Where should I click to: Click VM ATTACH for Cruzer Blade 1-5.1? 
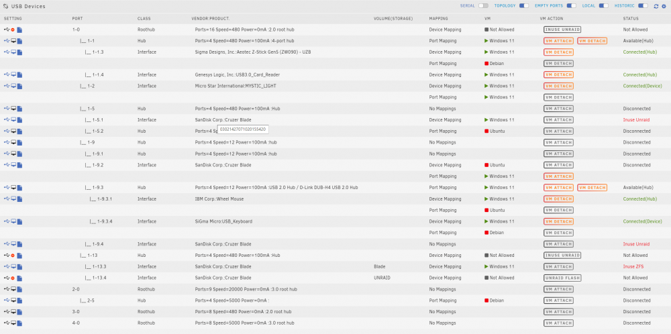[x=558, y=120]
